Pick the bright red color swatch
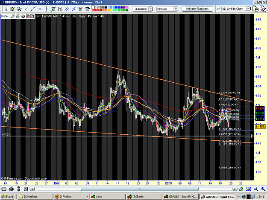The width and height of the screenshot is (267, 200). (x=96, y=10)
